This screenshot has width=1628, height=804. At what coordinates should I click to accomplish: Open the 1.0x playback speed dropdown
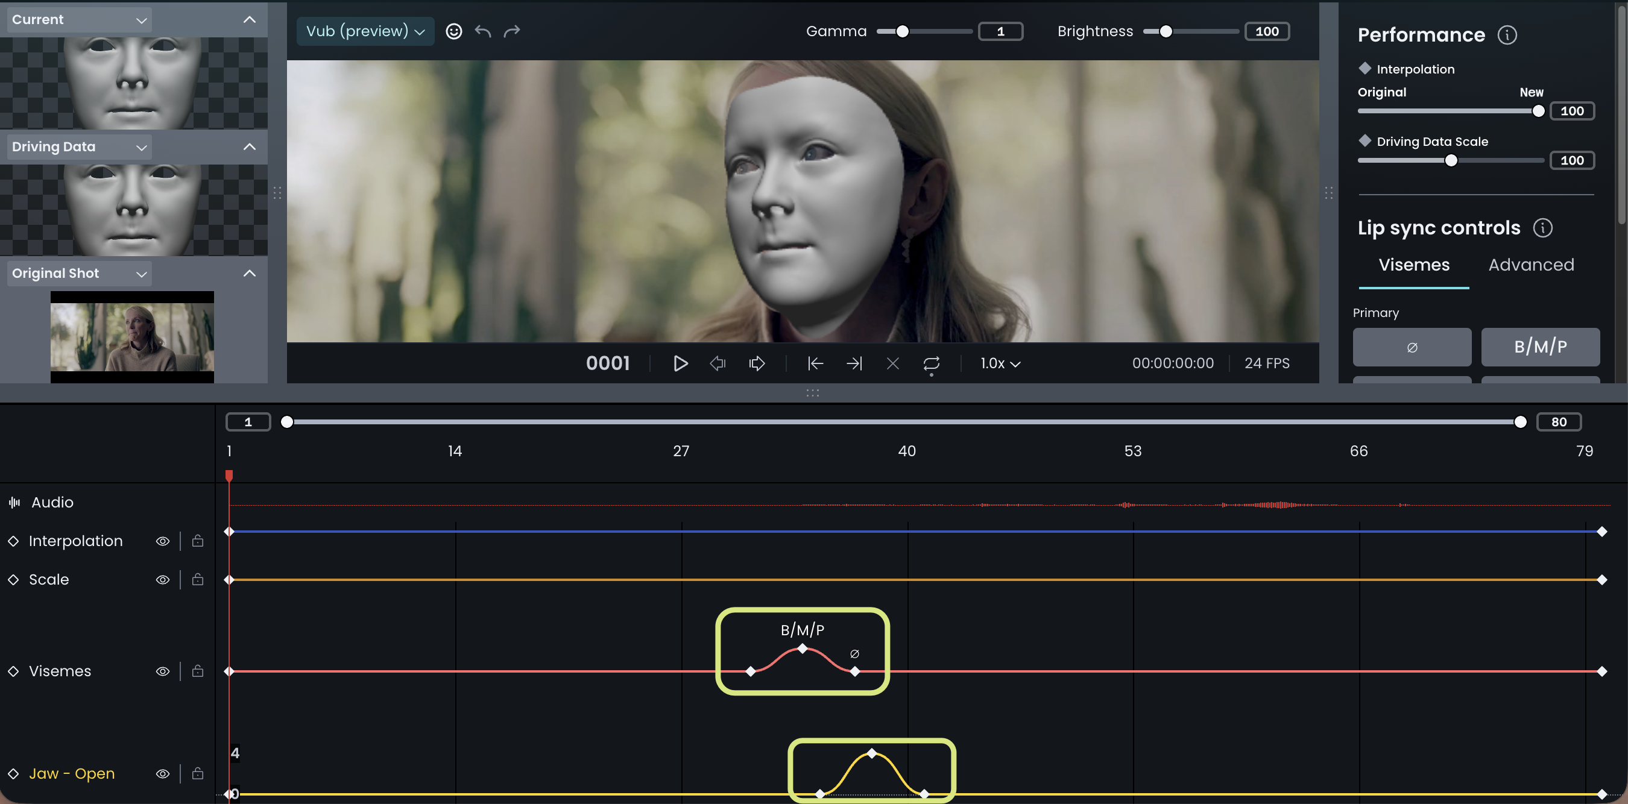tap(1000, 363)
